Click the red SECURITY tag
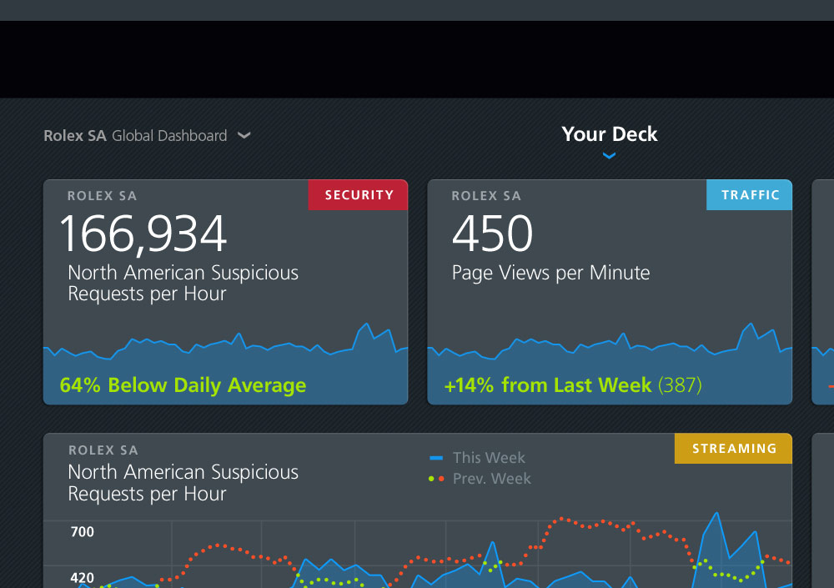The width and height of the screenshot is (834, 588). coord(359,195)
